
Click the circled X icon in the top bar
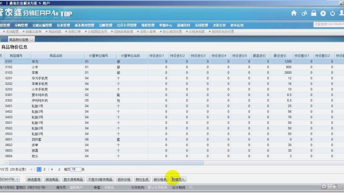pos(323,13)
